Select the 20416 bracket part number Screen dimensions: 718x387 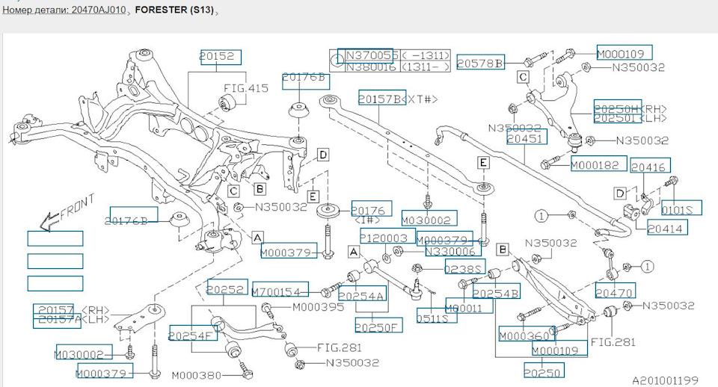(650, 165)
